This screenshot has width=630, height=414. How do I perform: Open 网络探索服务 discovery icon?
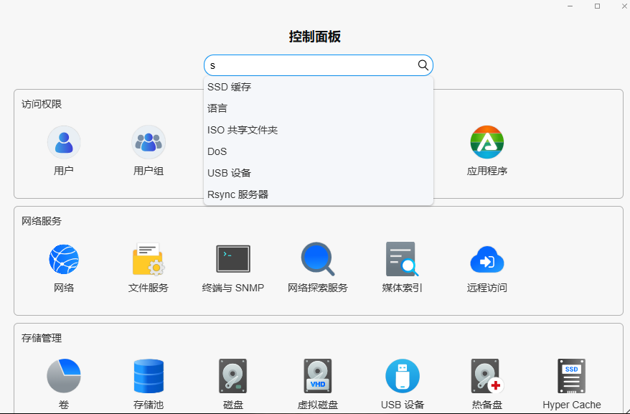pos(317,259)
